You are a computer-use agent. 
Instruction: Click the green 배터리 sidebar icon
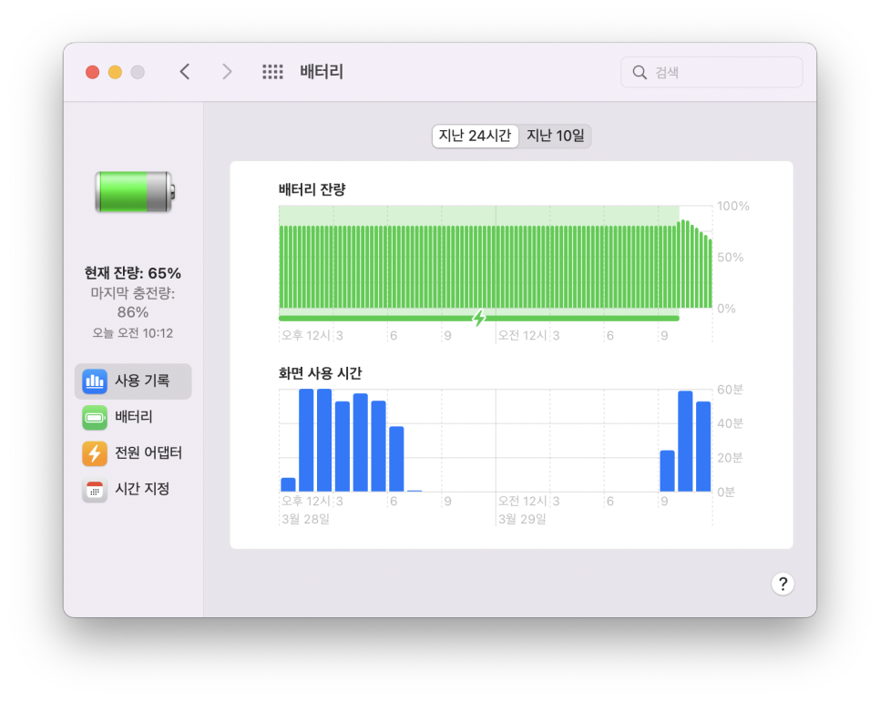(x=95, y=417)
